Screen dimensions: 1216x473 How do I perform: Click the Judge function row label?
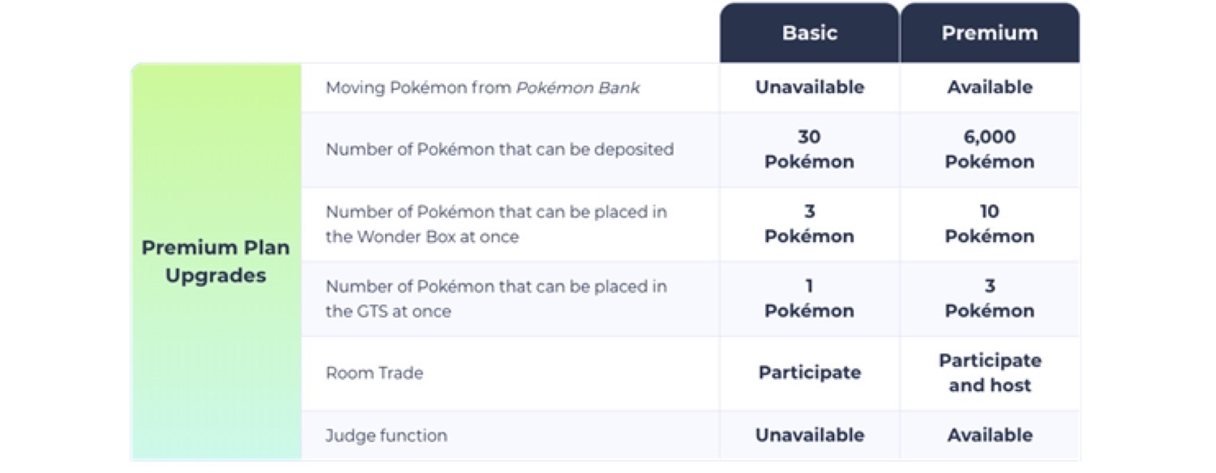tap(386, 436)
